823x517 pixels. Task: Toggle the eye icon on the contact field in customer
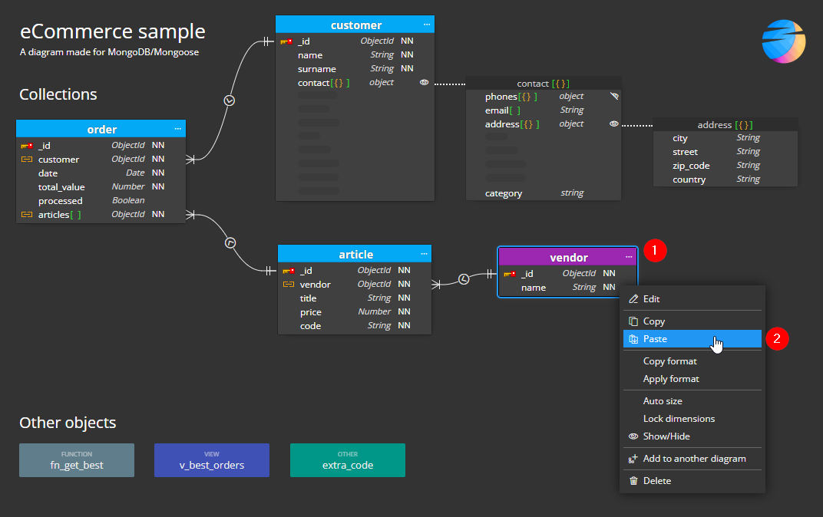click(423, 82)
